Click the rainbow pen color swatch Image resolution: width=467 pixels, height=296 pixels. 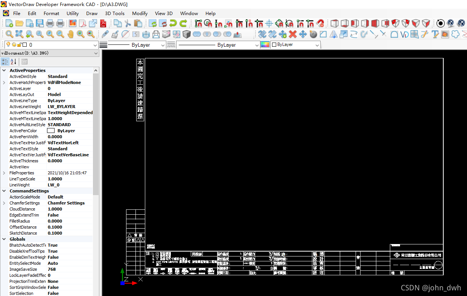click(x=266, y=44)
